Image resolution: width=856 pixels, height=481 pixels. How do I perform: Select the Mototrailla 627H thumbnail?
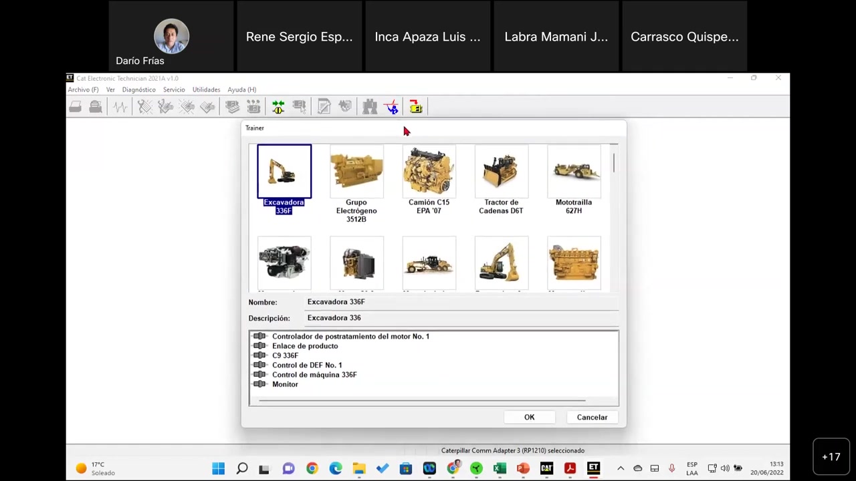pyautogui.click(x=573, y=172)
